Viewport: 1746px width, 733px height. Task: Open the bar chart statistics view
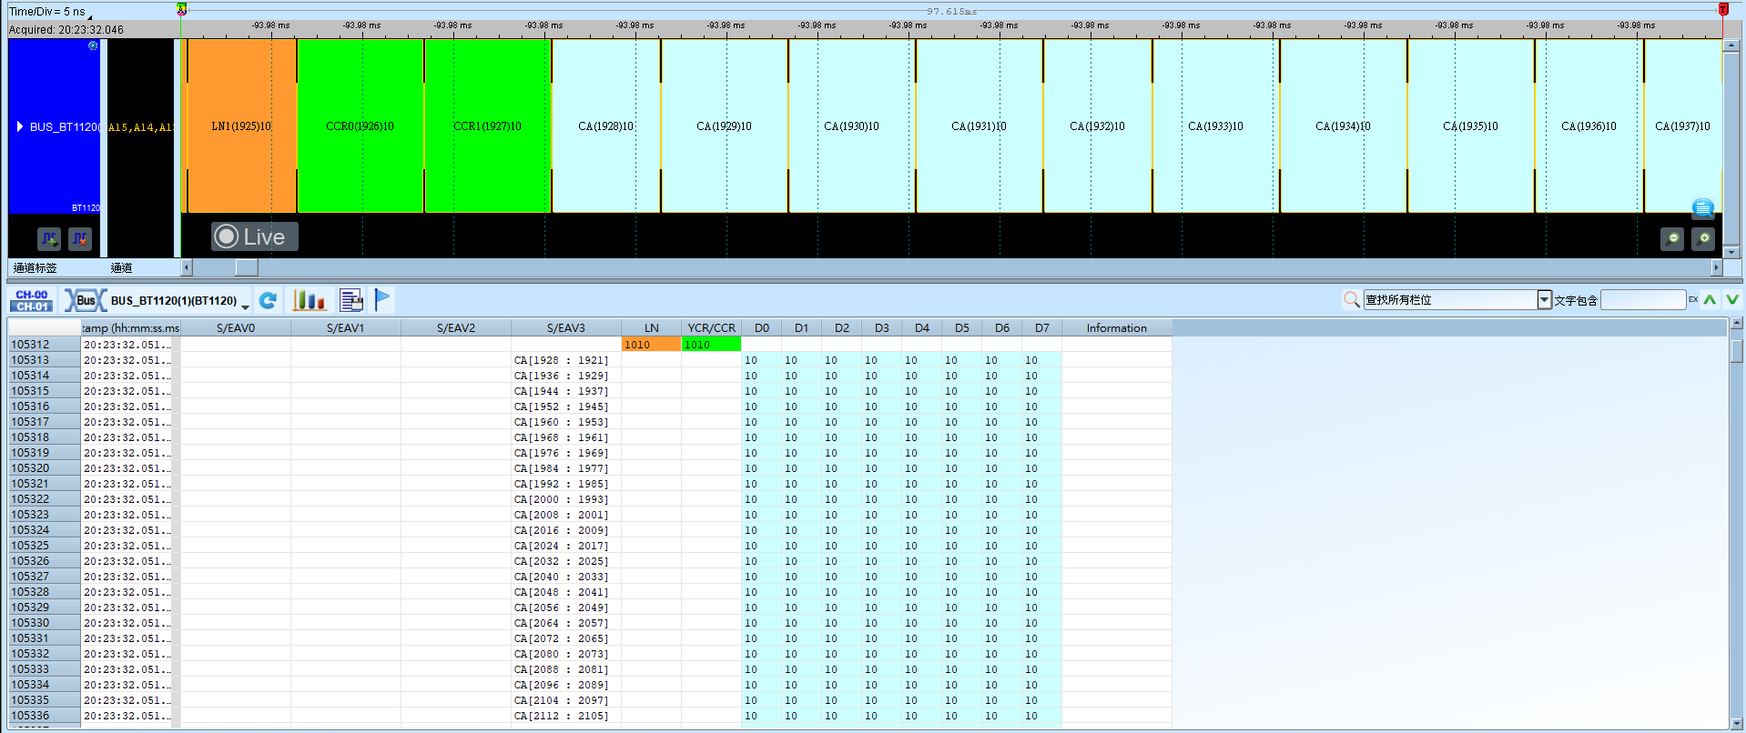coord(310,300)
